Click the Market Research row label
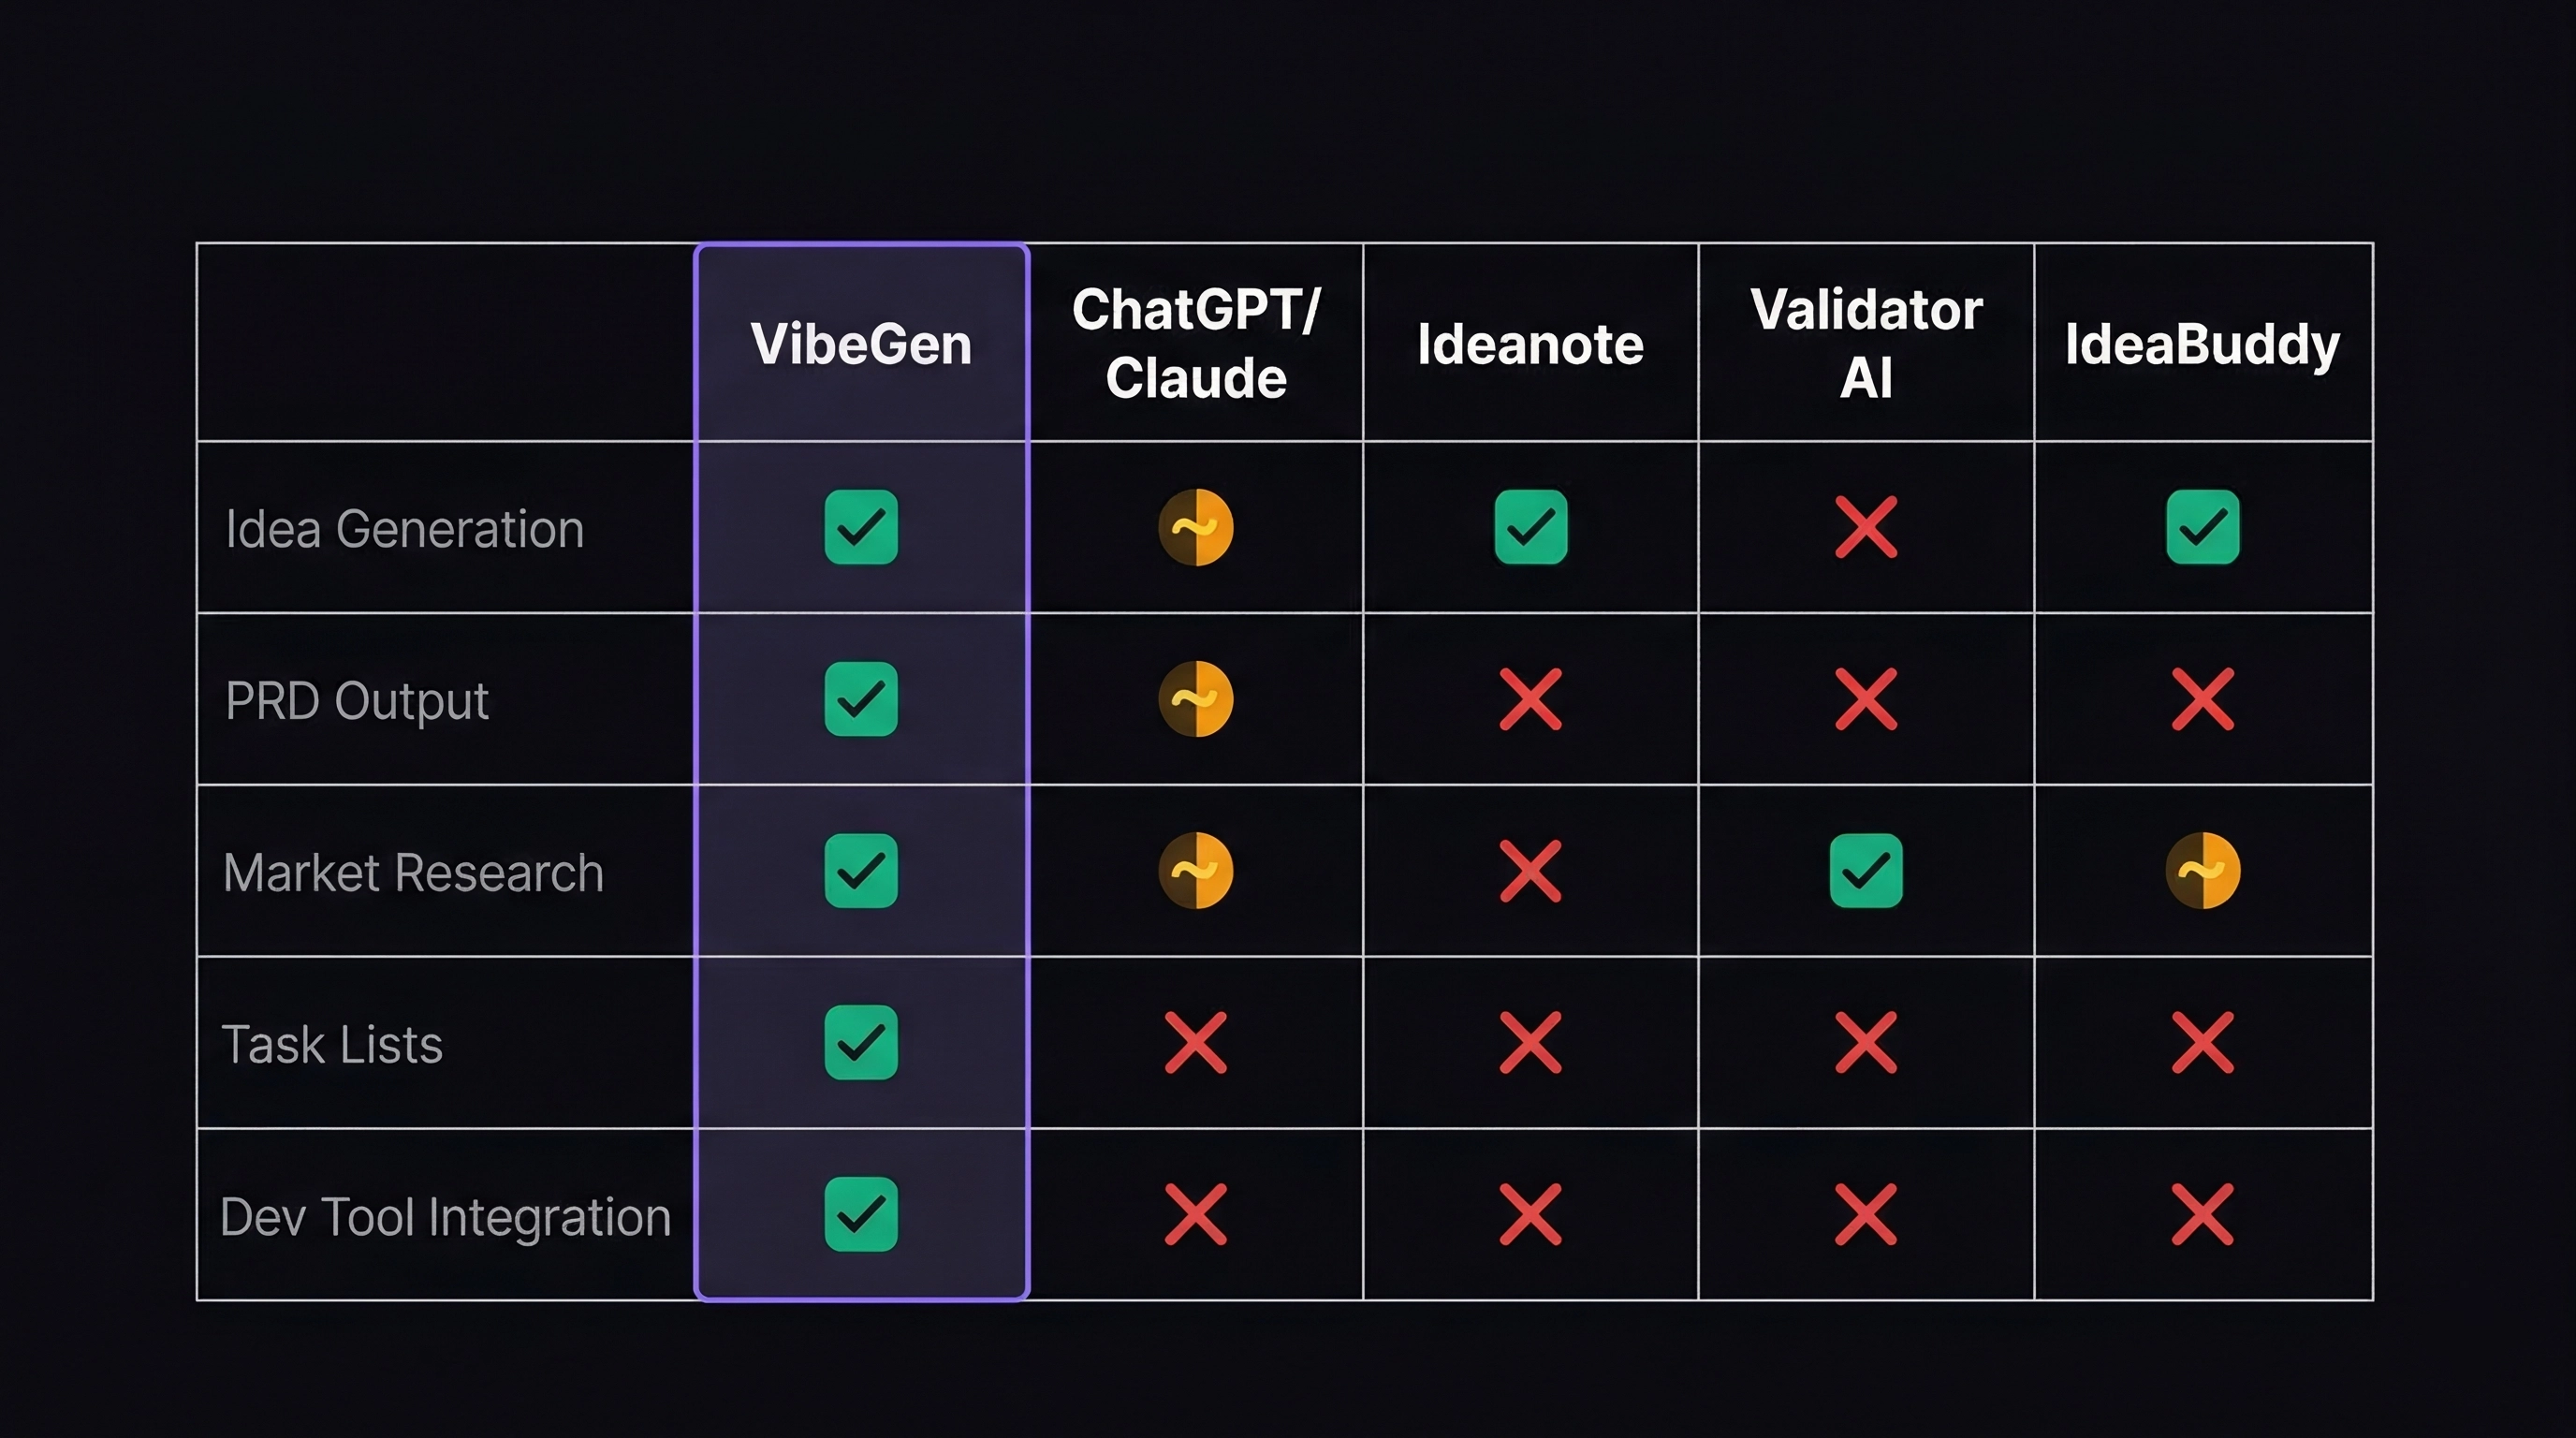 coord(413,872)
